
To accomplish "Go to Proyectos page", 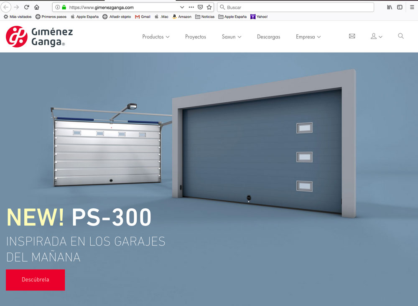I will pos(195,37).
